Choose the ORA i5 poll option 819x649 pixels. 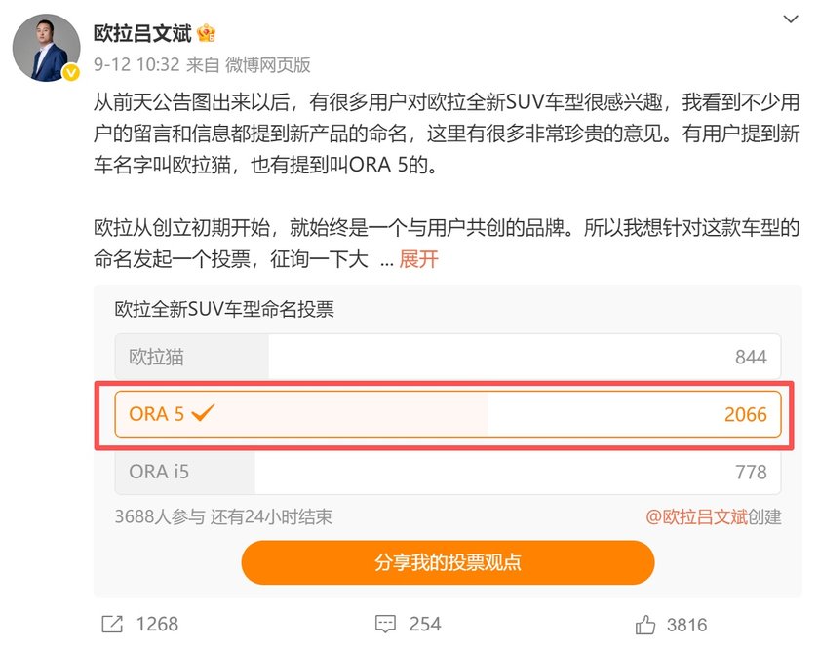pos(448,473)
